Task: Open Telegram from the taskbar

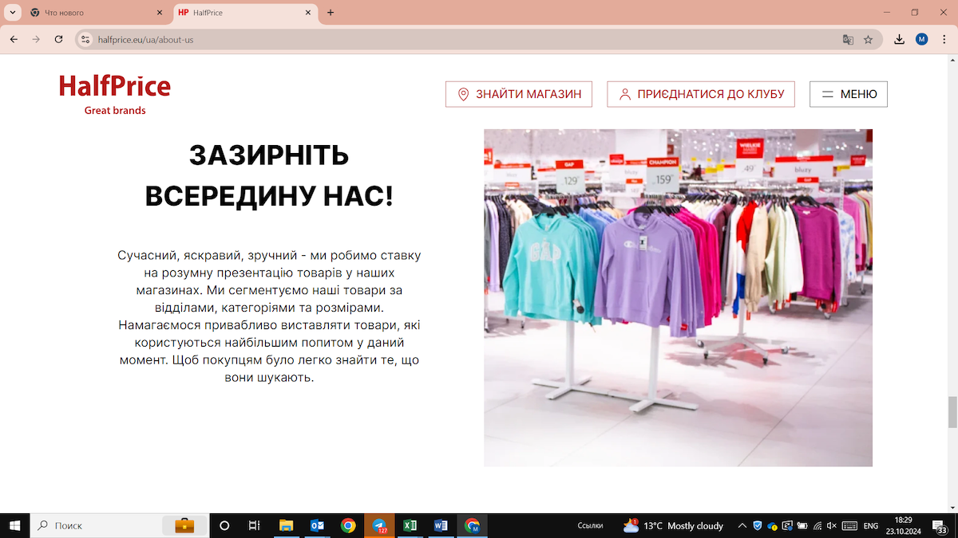Action: 380,525
